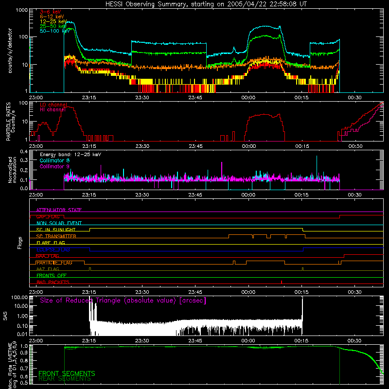Click the FLARE_FLAG label

51,243
